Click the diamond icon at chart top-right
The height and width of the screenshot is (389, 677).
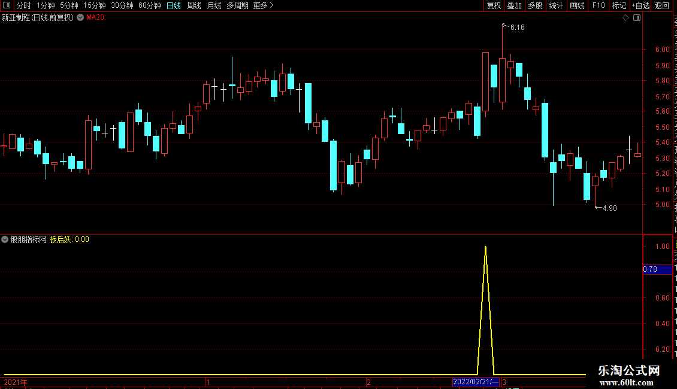[x=625, y=18]
